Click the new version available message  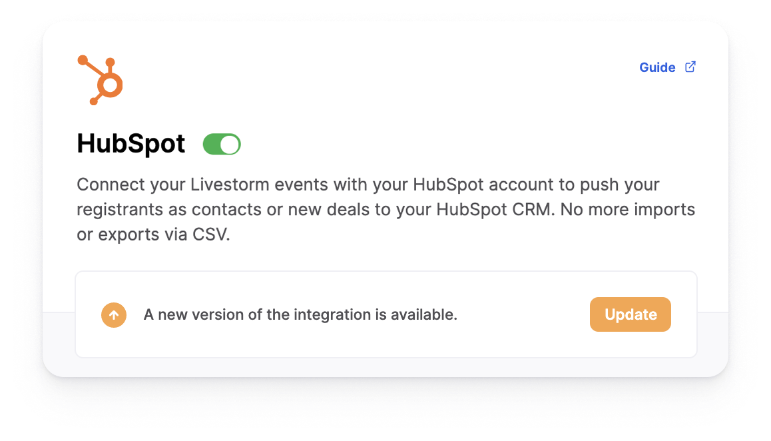tap(300, 314)
